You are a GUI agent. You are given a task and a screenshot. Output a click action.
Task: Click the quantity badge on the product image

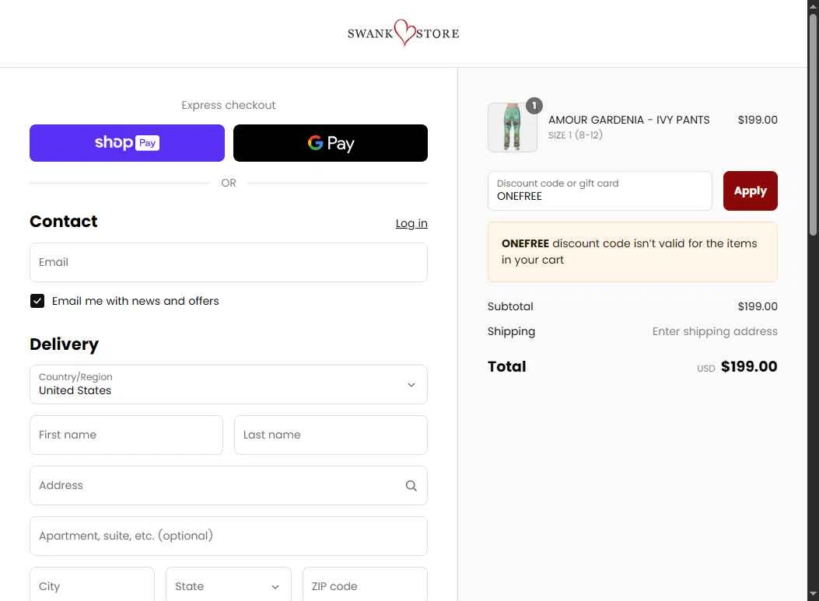point(534,106)
